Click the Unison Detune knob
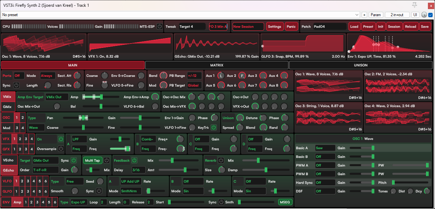 click(263, 118)
